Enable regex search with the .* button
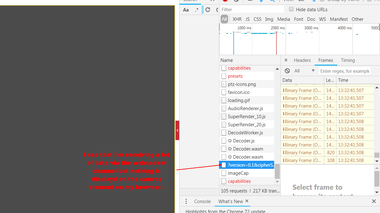 coord(197,10)
